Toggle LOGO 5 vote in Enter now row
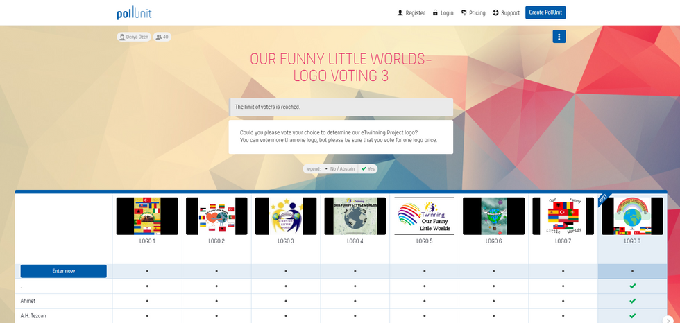Image resolution: width=680 pixels, height=323 pixels. [424, 271]
